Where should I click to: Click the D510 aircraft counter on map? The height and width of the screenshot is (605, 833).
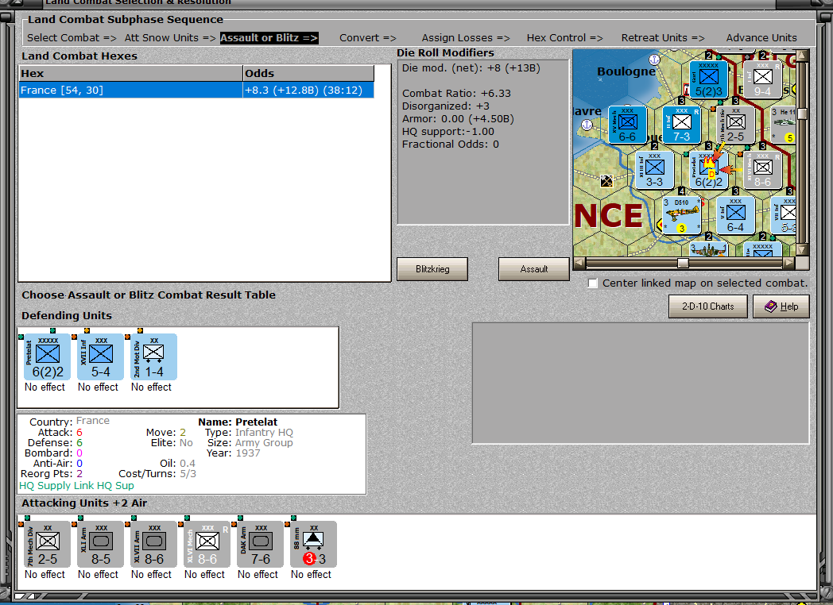pyautogui.click(x=682, y=215)
